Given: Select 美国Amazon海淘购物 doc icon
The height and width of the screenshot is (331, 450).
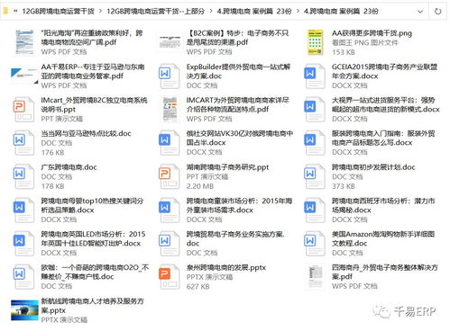Looking at the screenshot, I should click(x=315, y=244).
